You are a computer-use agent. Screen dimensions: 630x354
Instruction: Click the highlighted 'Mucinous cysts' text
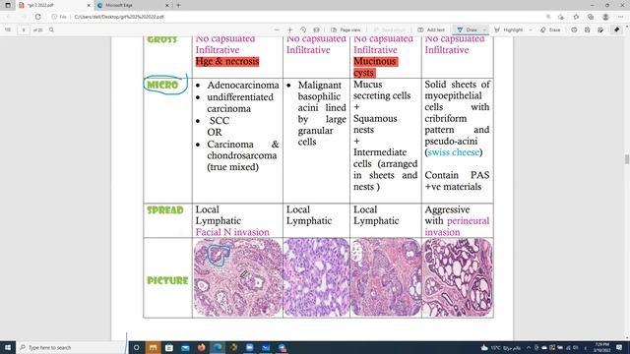tap(375, 67)
